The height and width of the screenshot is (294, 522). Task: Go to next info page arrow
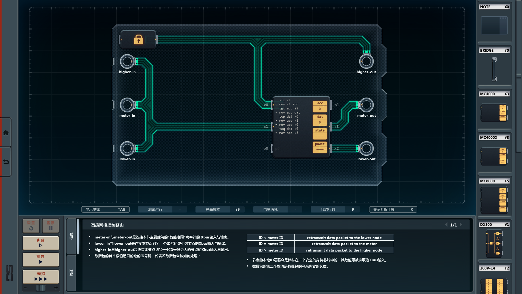[x=461, y=225]
